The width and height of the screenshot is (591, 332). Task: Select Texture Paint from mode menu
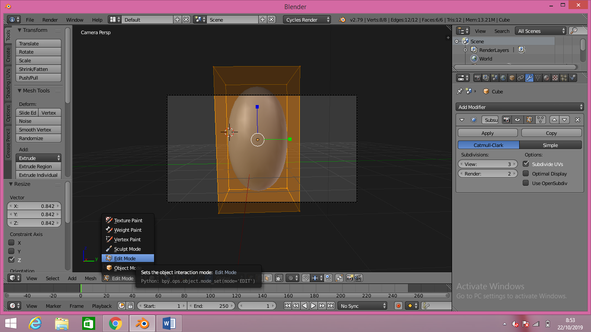point(128,220)
